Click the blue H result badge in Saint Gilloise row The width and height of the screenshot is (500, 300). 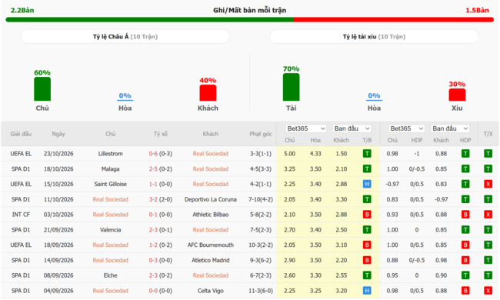367,184
